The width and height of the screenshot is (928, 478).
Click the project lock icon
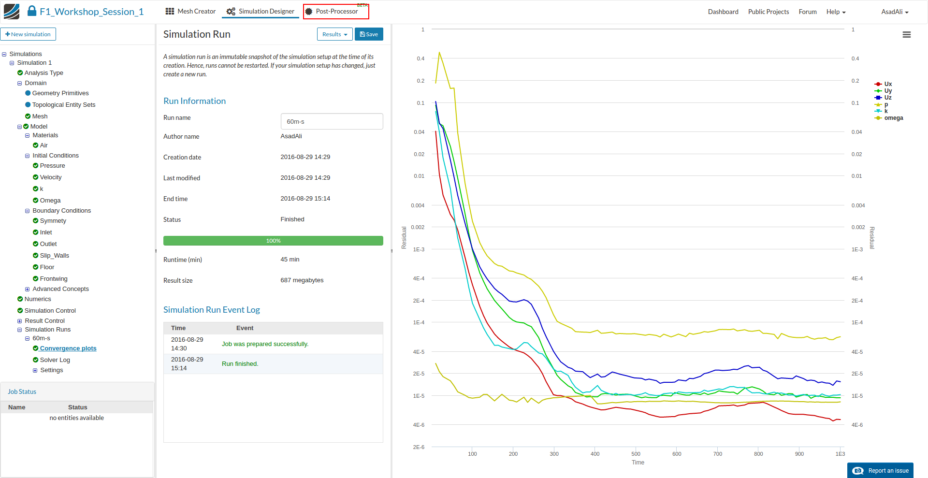[x=32, y=11]
